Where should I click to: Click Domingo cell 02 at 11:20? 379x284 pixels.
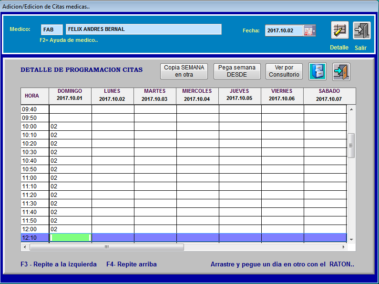(x=71, y=195)
